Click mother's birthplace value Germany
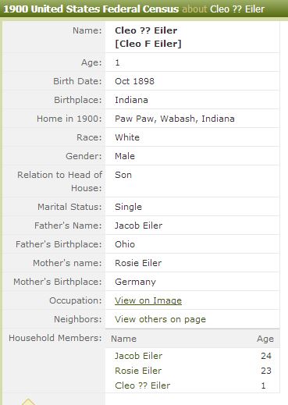Viewport: 288px width, 405px height. (135, 282)
